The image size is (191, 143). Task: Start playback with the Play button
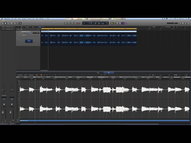pos(76,23)
